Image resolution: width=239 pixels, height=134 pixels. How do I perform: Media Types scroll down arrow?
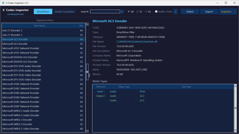(x=236, y=131)
